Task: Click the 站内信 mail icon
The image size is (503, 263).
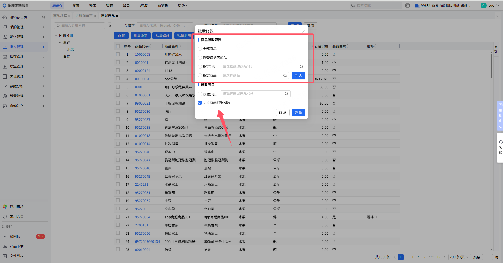Action: pos(5,236)
